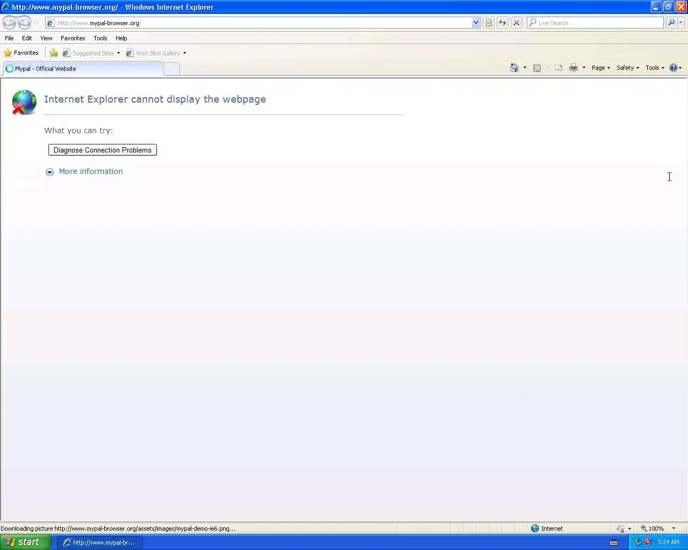The image size is (688, 550).
Task: Open the View menu
Action: coord(46,38)
